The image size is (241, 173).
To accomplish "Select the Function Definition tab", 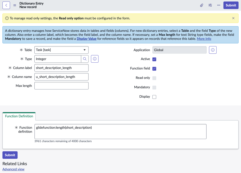I will (x=19, y=116).
